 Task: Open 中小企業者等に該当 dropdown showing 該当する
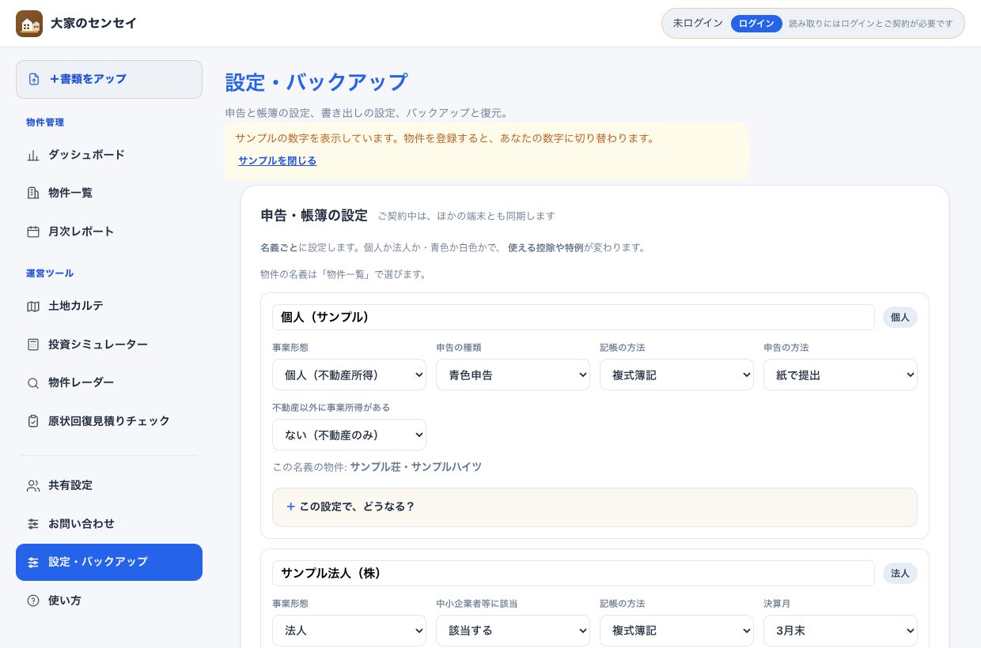point(513,631)
